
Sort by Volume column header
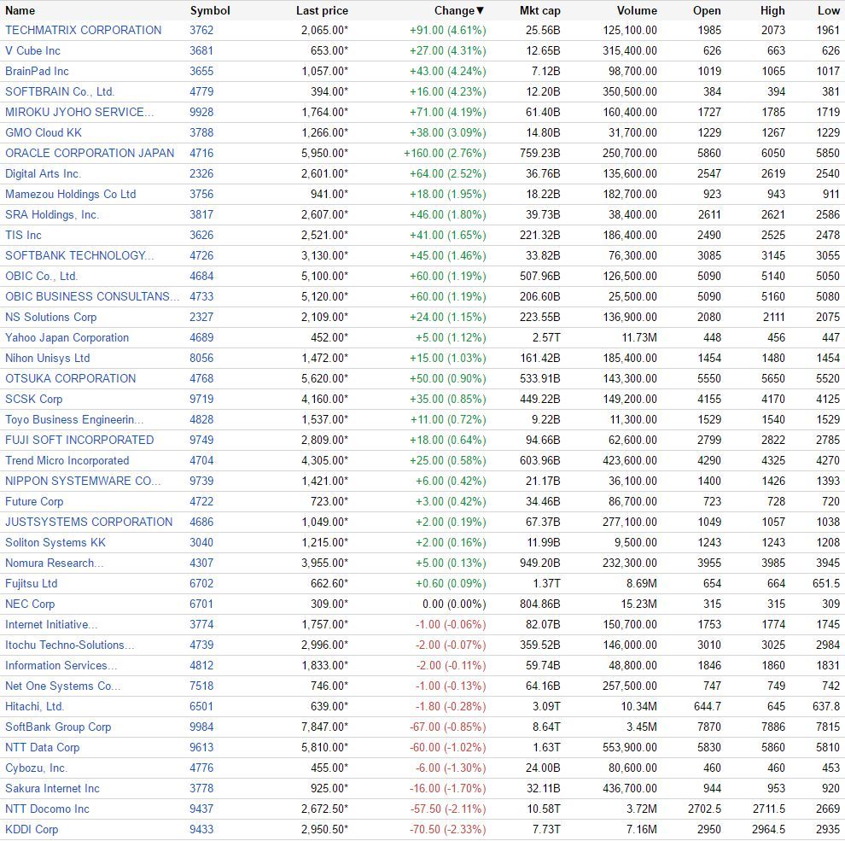(637, 11)
